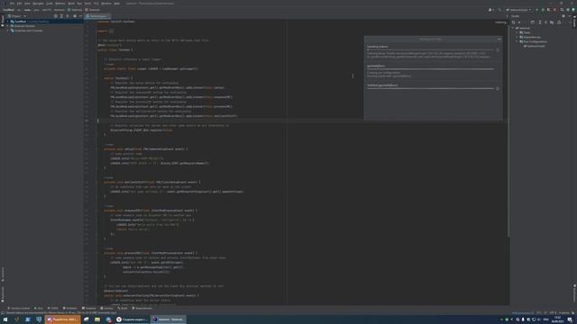
Task: Expand External Libraries node
Action: (8, 26)
